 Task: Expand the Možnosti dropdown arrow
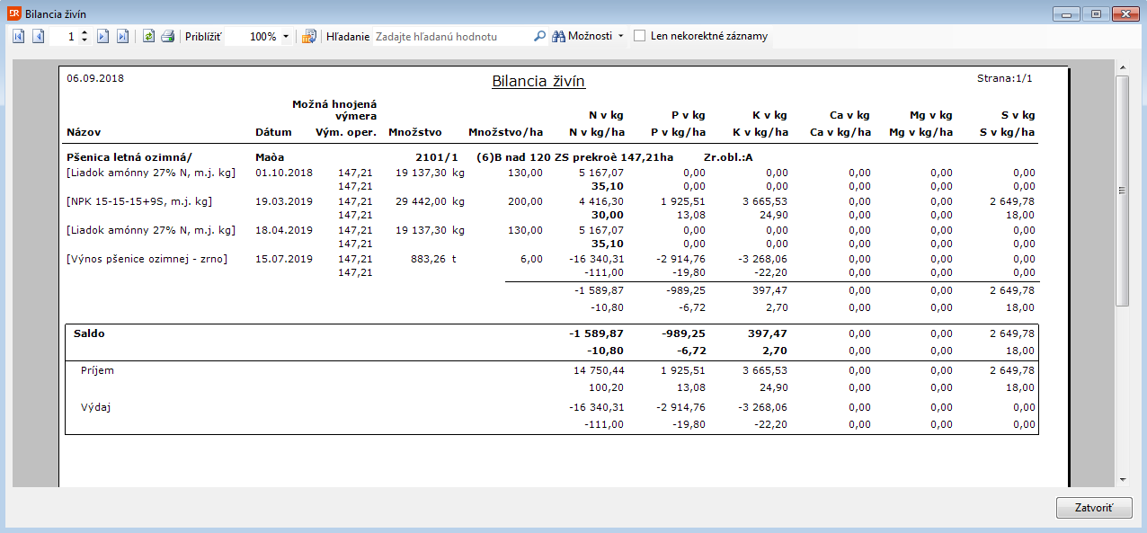(620, 37)
